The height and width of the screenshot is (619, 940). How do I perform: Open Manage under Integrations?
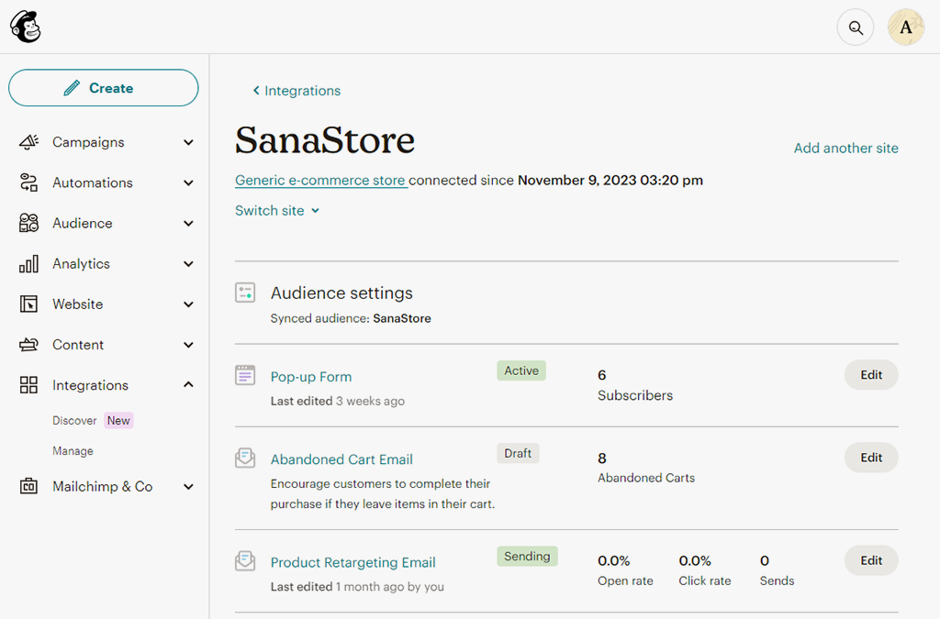73,450
